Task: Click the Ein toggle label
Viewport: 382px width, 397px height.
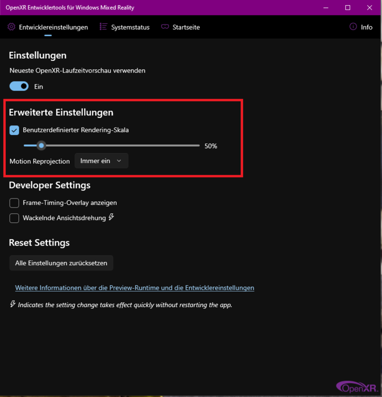Action: pos(39,87)
